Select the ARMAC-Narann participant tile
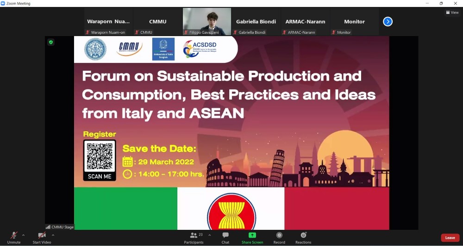Screen dimensions: 463x246 tap(305, 22)
